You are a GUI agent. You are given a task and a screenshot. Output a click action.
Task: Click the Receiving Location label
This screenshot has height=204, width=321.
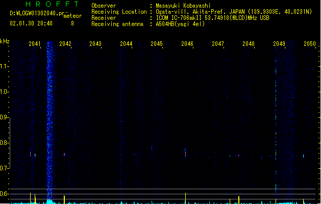point(119,12)
